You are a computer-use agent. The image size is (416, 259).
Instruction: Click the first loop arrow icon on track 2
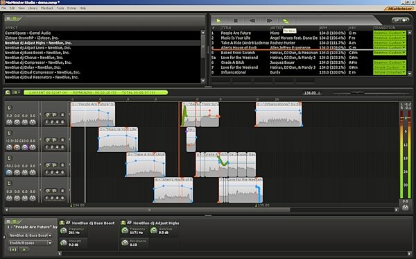[48, 140]
